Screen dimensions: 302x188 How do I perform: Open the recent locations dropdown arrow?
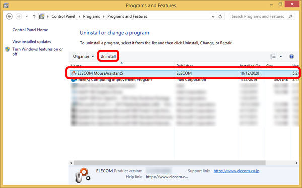(x=27, y=17)
